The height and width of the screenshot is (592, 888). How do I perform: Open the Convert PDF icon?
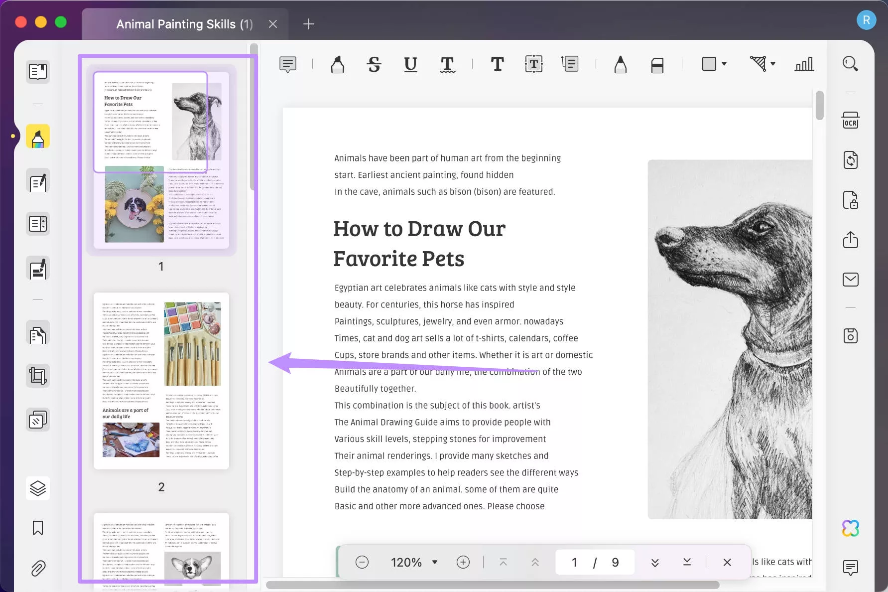point(850,160)
